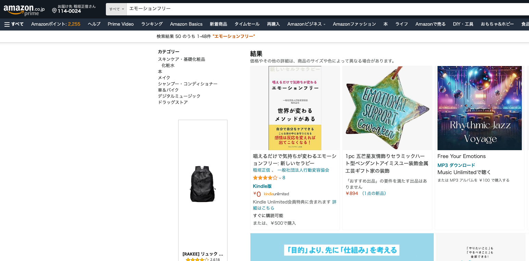Go to Prime Video
The image size is (529, 261).
coord(121,24)
